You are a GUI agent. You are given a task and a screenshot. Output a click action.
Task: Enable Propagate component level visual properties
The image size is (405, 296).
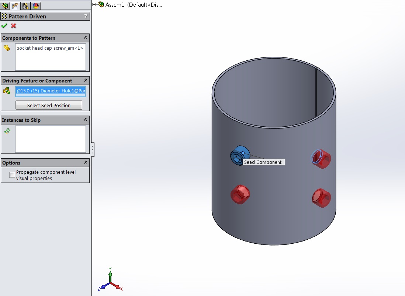pyautogui.click(x=12, y=175)
